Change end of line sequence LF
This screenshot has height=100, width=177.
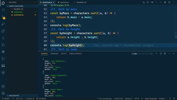(x=142, y=99)
